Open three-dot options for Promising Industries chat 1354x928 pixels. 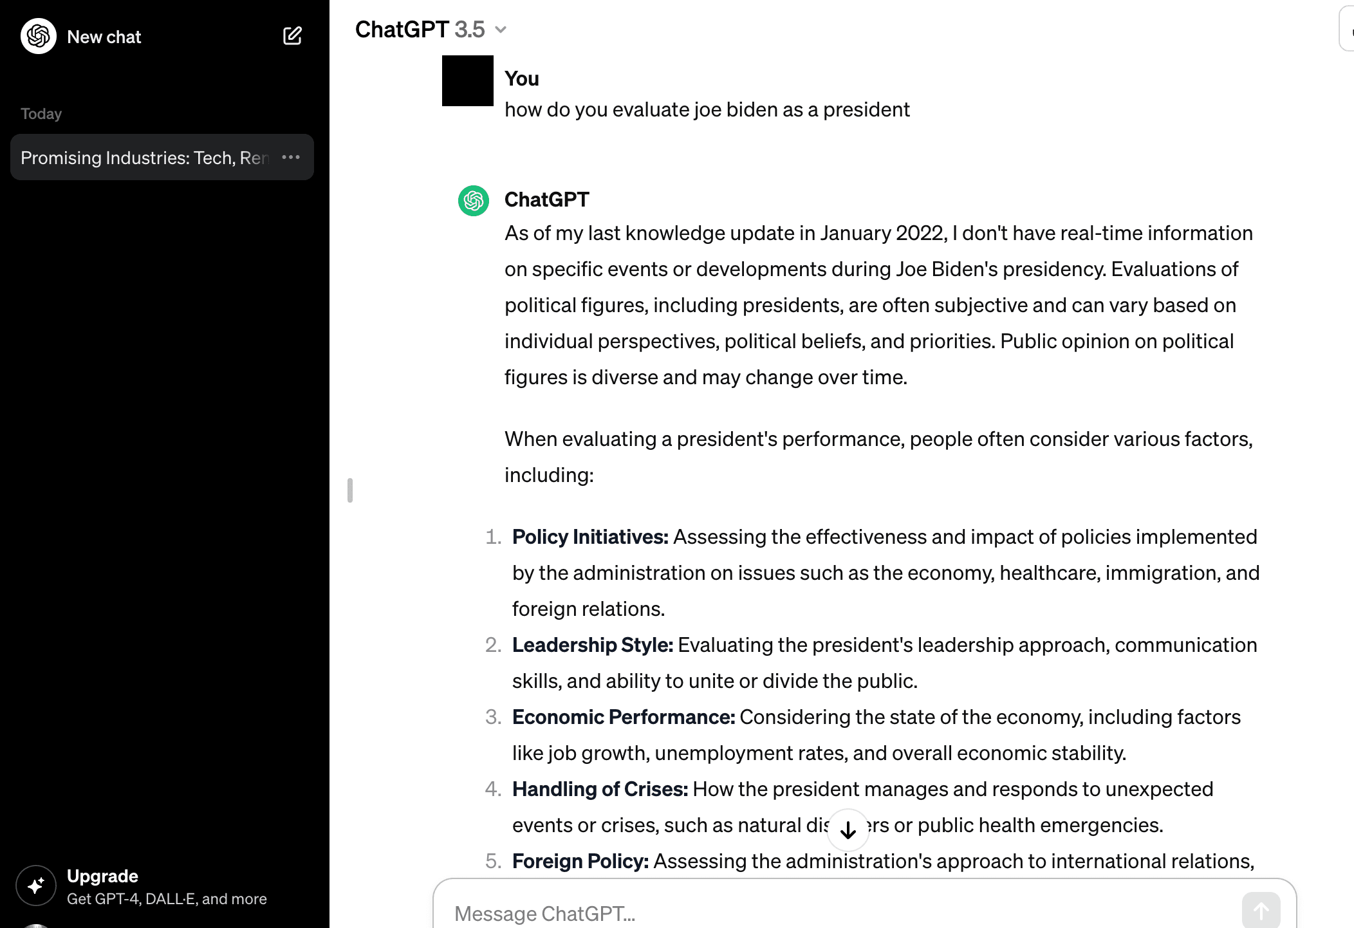pyautogui.click(x=291, y=157)
